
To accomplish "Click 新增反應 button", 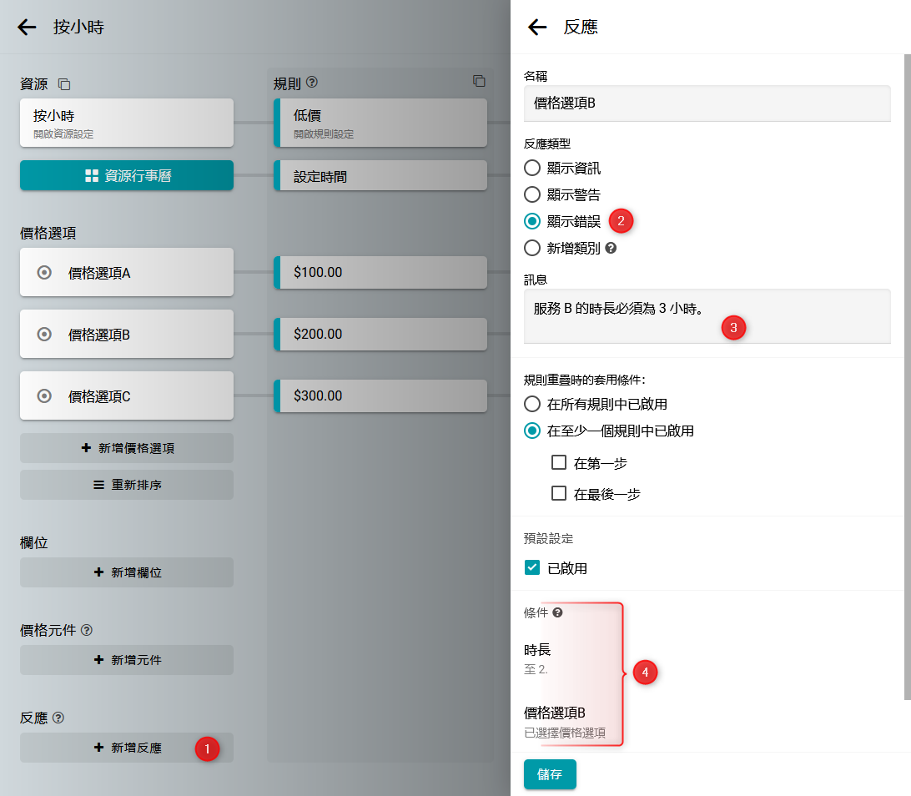I will (127, 748).
